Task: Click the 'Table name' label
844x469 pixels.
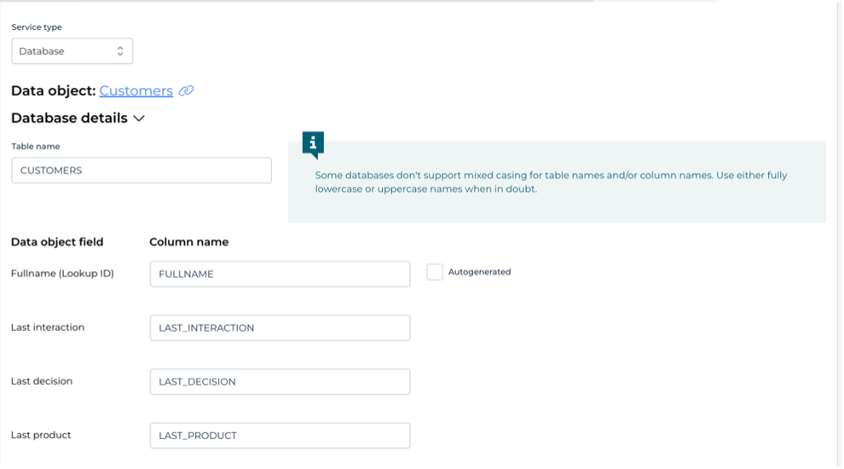Action: [36, 147]
